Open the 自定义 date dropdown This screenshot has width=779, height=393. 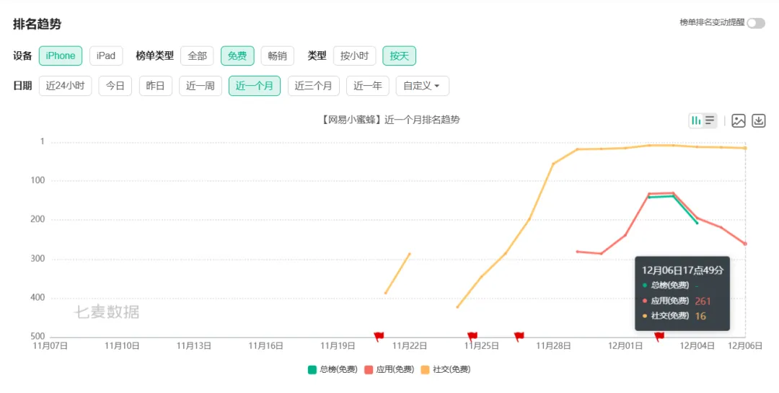click(x=422, y=86)
